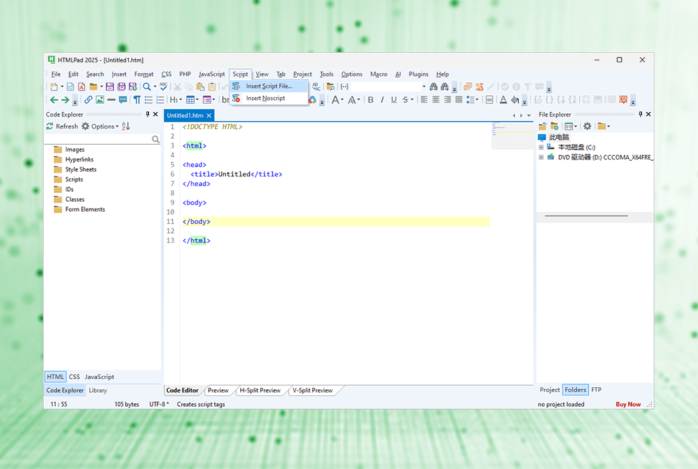Viewport: 698px width, 469px height.
Task: Click the File Explorer settings gear icon
Action: pos(588,126)
